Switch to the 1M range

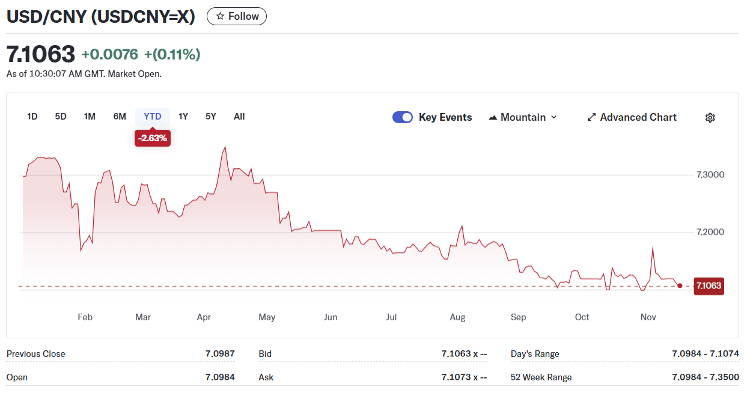point(90,117)
